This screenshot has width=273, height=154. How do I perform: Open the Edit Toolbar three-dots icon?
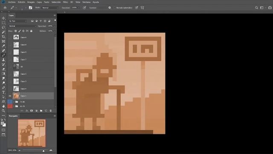click(3, 115)
